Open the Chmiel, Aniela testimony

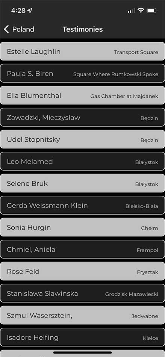pos(82,249)
